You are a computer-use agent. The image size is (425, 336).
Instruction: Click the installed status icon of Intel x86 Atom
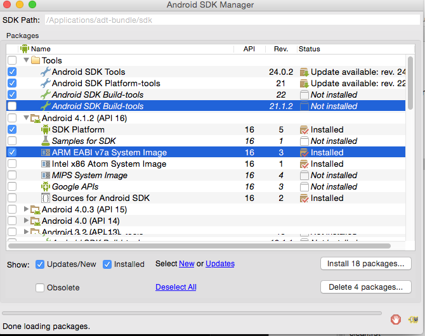(x=304, y=164)
